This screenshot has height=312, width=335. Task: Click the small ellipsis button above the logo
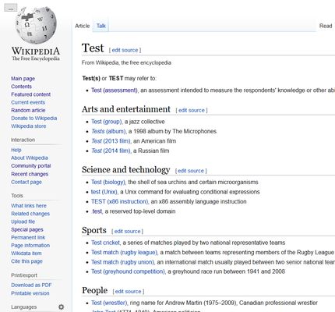tap(11, 8)
